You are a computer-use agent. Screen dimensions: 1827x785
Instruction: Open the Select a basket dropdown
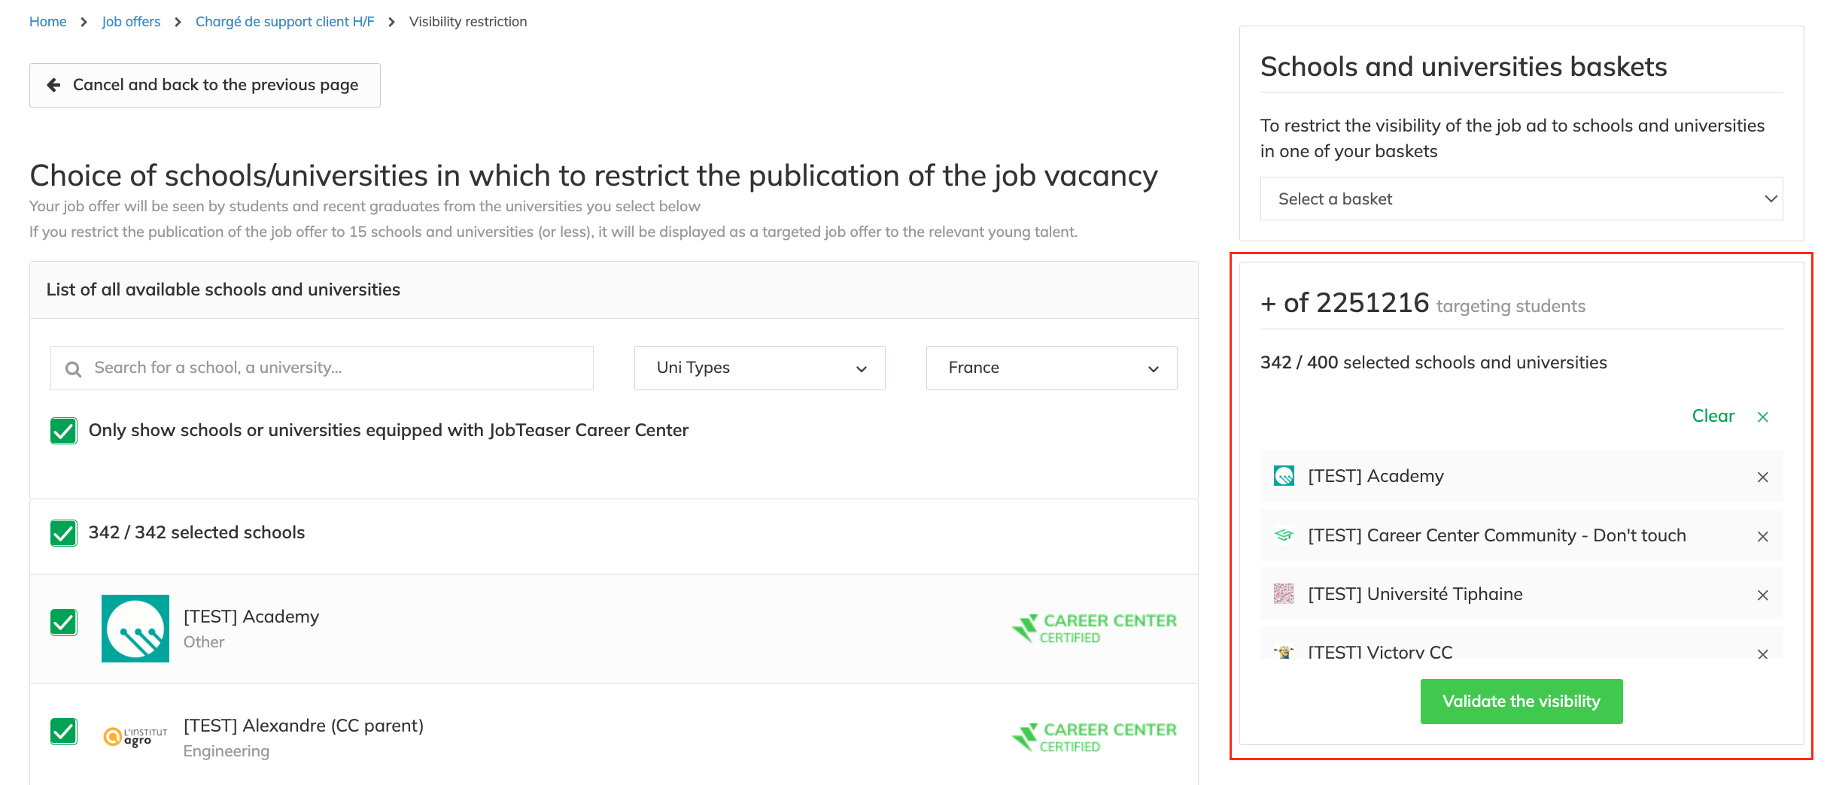tap(1521, 199)
